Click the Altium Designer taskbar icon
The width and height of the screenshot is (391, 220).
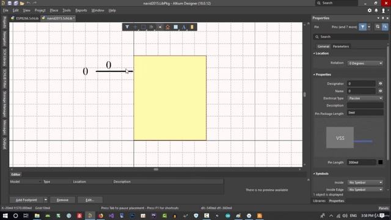[x=90, y=216]
